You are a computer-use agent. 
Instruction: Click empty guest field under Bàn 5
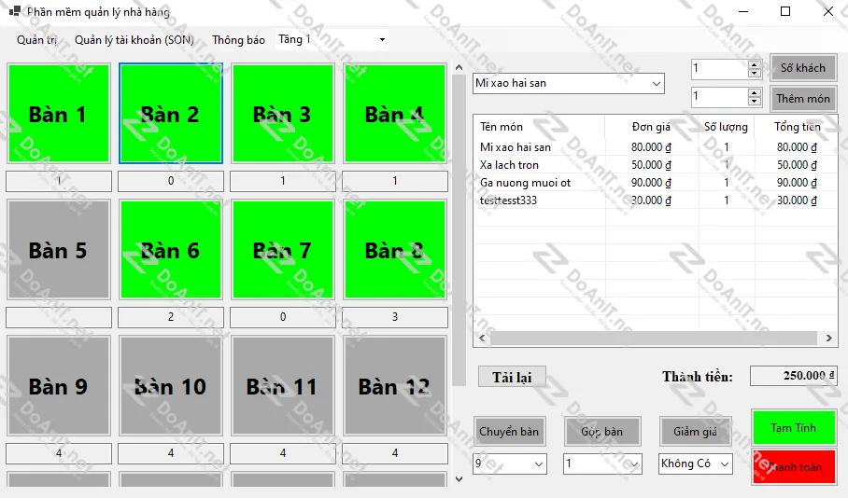point(59,317)
